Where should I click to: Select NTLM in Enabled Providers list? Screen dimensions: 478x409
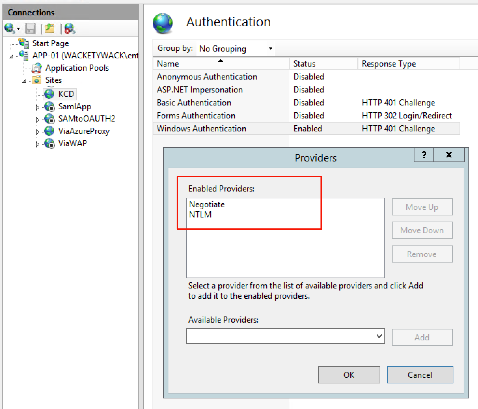pyautogui.click(x=200, y=215)
